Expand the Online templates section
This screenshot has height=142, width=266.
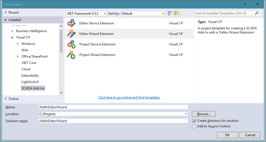pyautogui.click(x=6, y=99)
